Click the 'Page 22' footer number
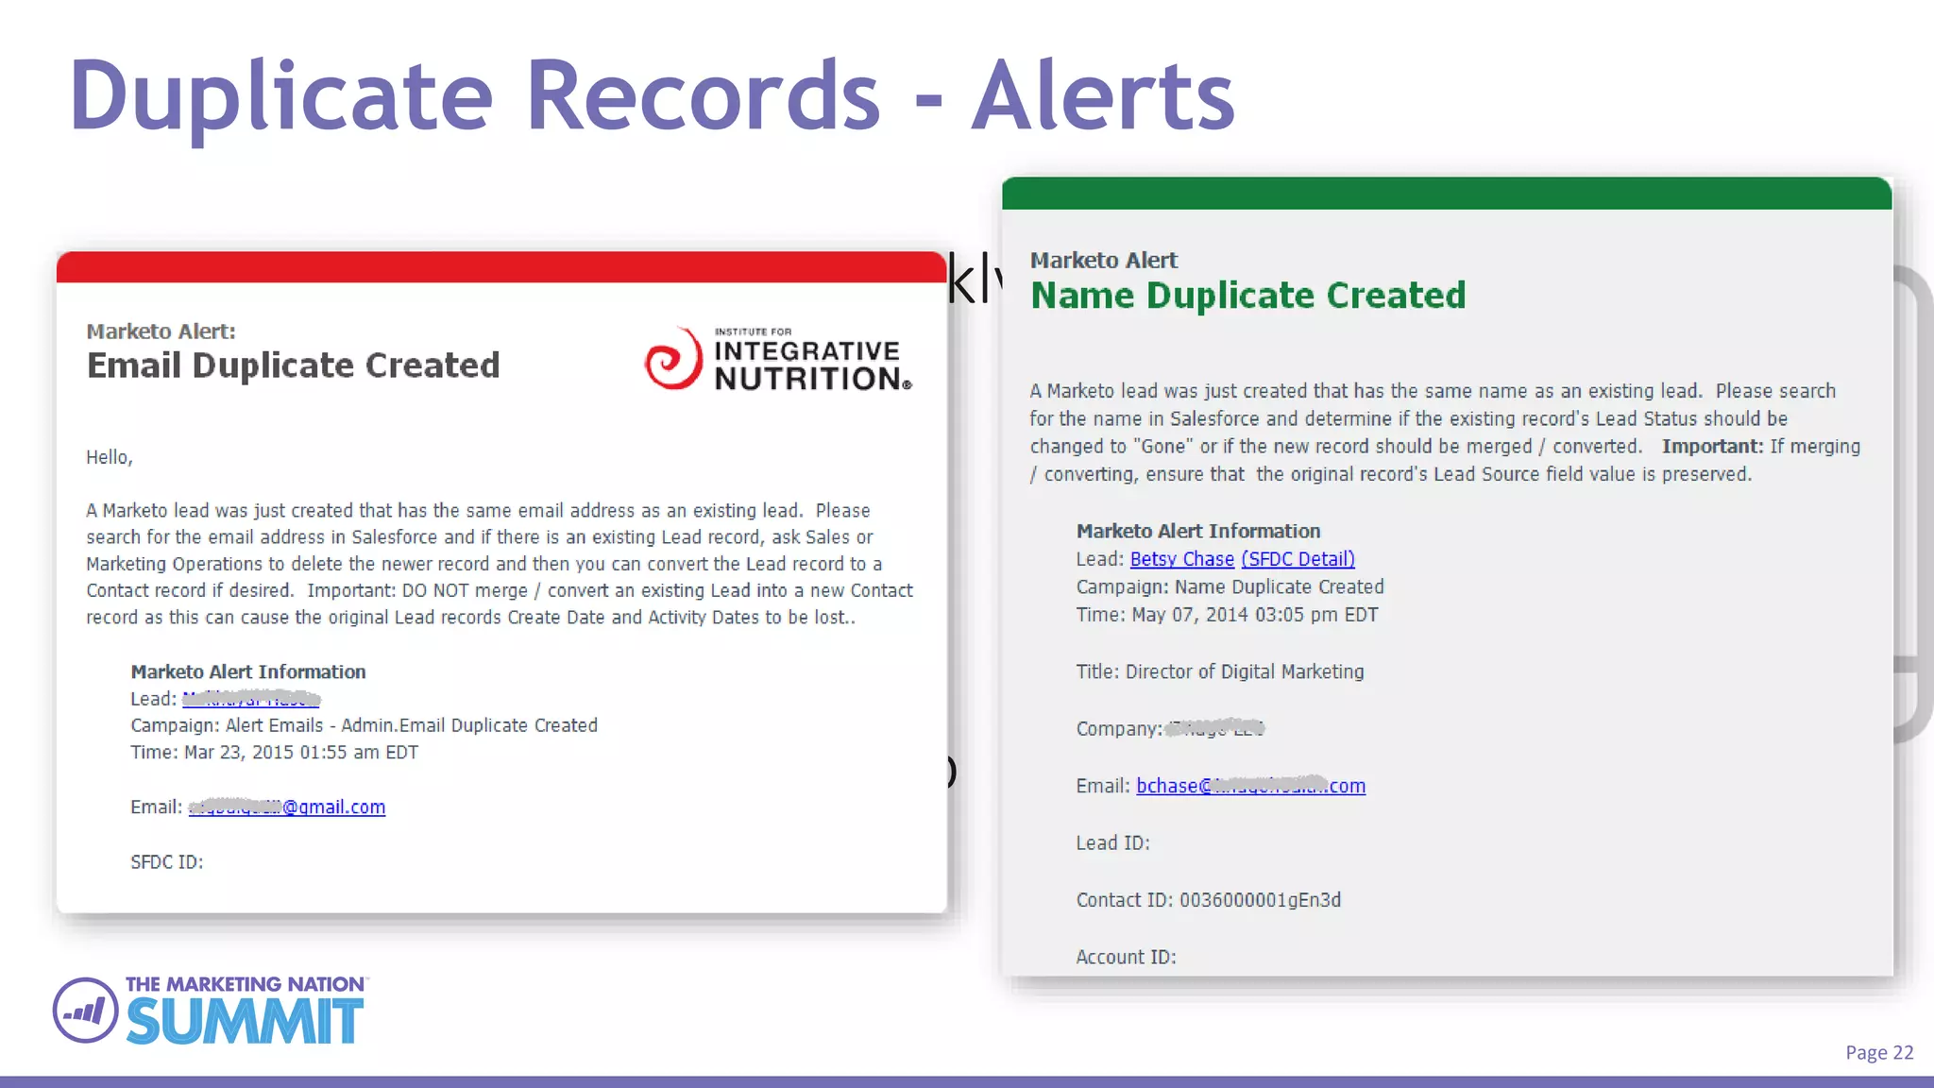 (x=1879, y=1053)
